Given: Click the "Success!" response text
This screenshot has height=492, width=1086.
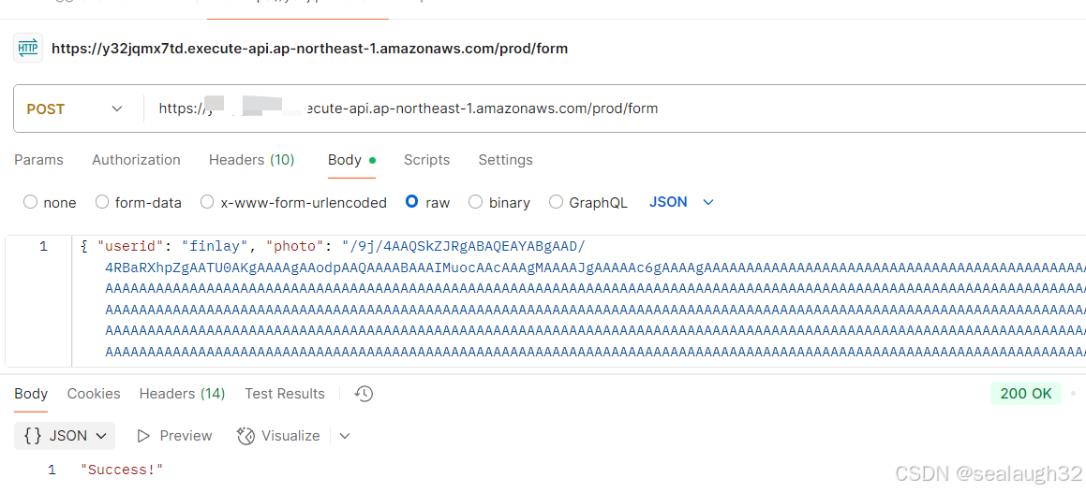Looking at the screenshot, I should pyautogui.click(x=122, y=470).
